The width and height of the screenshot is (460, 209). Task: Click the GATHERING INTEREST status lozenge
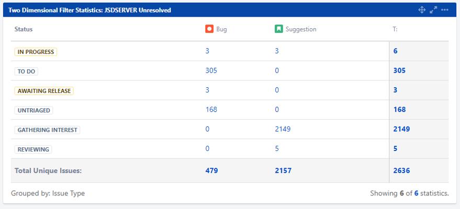click(47, 130)
